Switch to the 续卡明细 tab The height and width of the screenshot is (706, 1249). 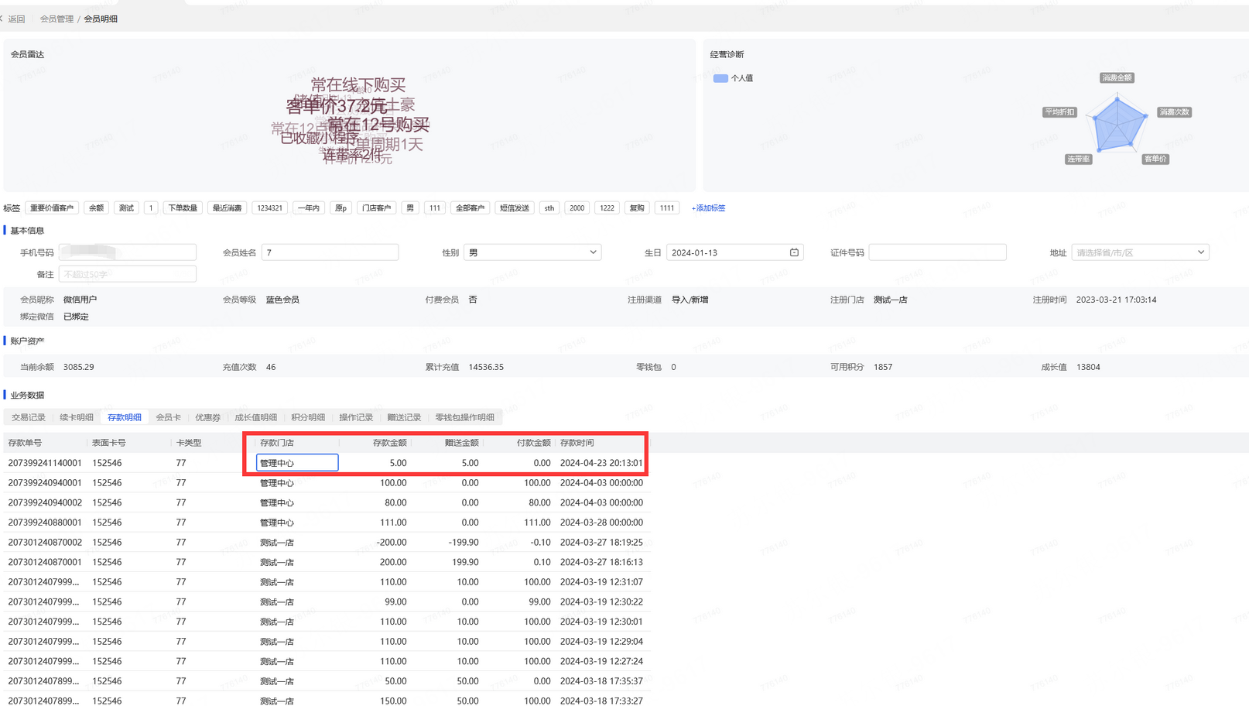click(77, 417)
